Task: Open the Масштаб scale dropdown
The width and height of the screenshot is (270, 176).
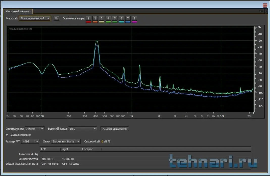Action: (35, 18)
